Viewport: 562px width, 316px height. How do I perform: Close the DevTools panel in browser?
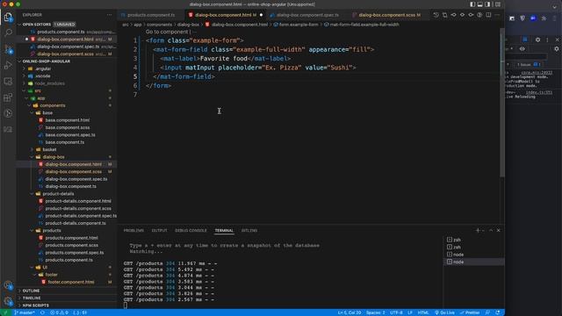pyautogui.click(x=557, y=39)
